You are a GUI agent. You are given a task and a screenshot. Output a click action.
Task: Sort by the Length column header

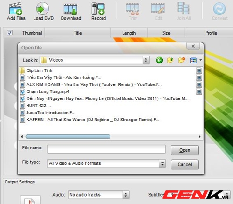click(129, 33)
